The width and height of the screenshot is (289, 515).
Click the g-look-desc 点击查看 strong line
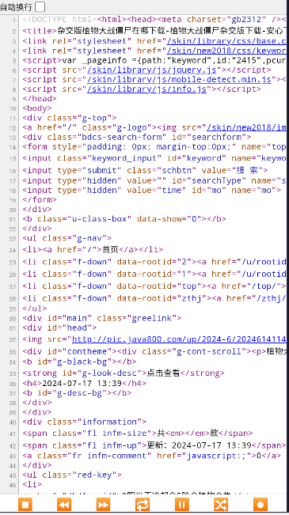point(124,373)
